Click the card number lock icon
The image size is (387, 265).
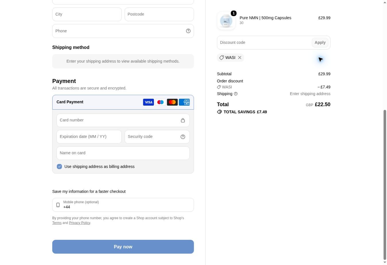click(183, 120)
